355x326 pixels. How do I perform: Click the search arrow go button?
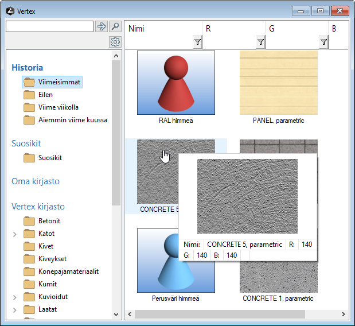[101, 26]
